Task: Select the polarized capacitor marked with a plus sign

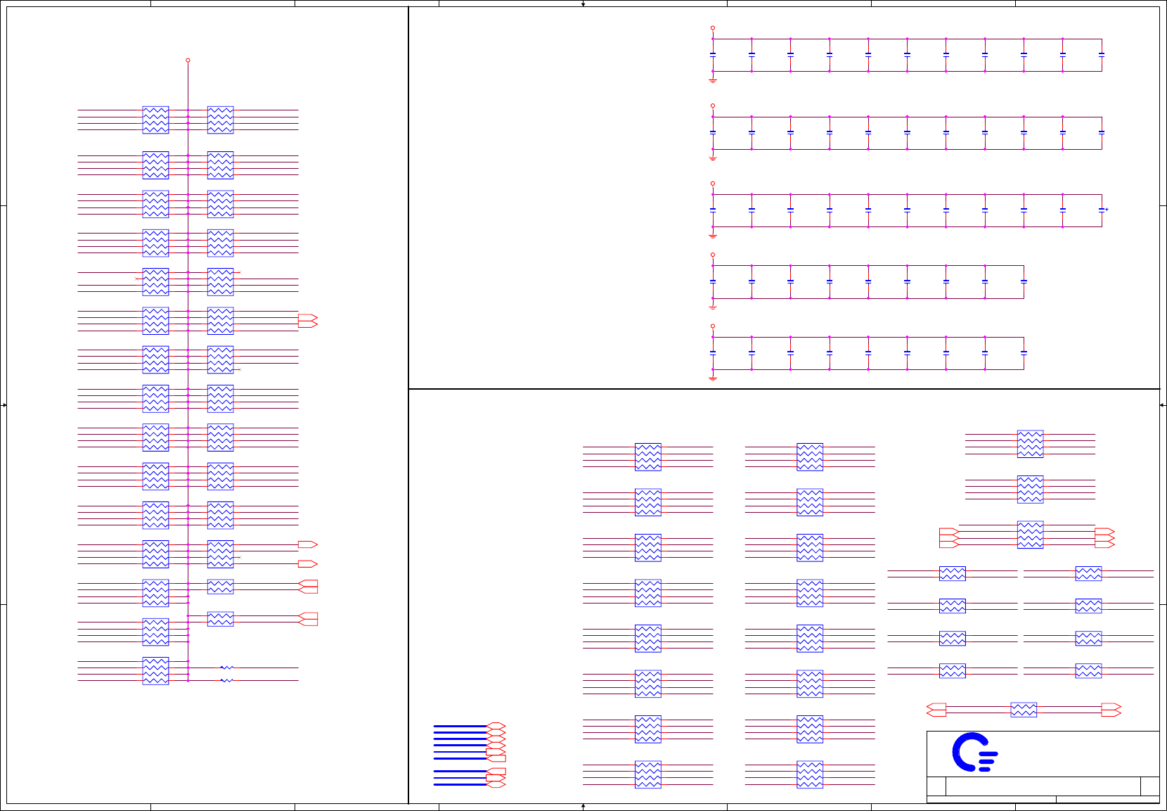Action: [1102, 210]
